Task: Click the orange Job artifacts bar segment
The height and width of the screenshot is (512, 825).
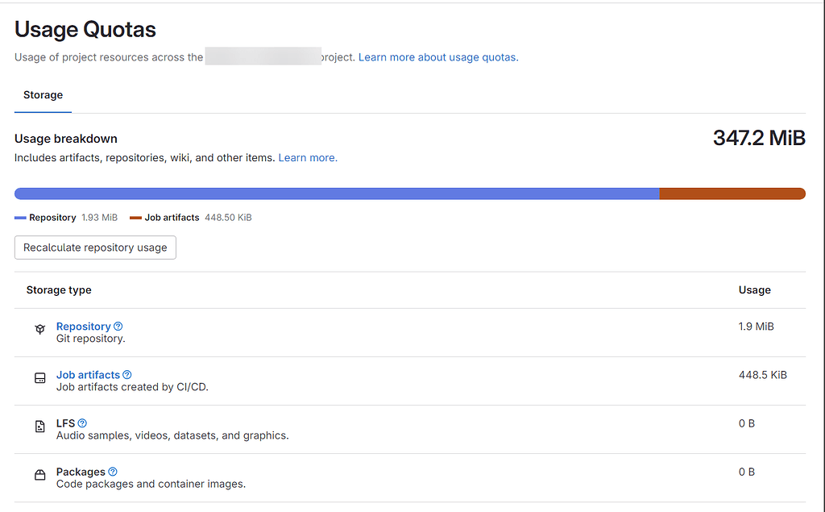Action: click(732, 194)
